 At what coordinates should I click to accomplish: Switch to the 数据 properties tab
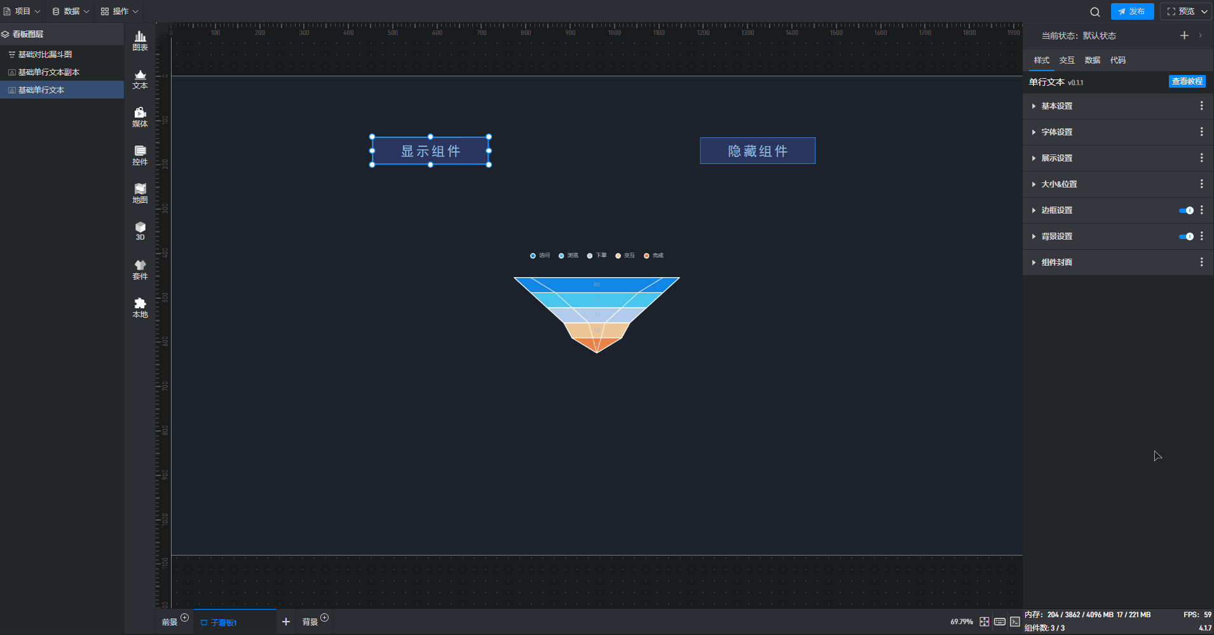(x=1092, y=60)
